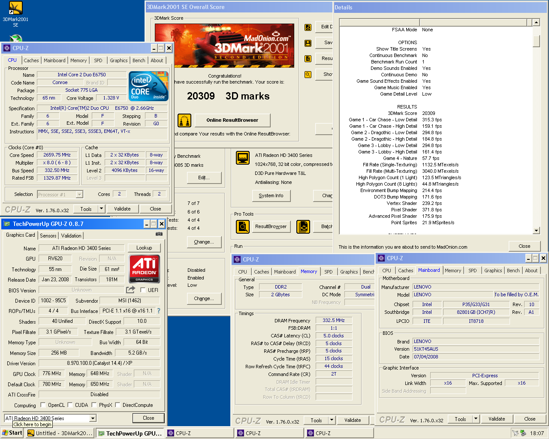This screenshot has width=549, height=439.
Task: Click the ResultBrowser button under Pro Tools
Action: pyautogui.click(x=271, y=226)
